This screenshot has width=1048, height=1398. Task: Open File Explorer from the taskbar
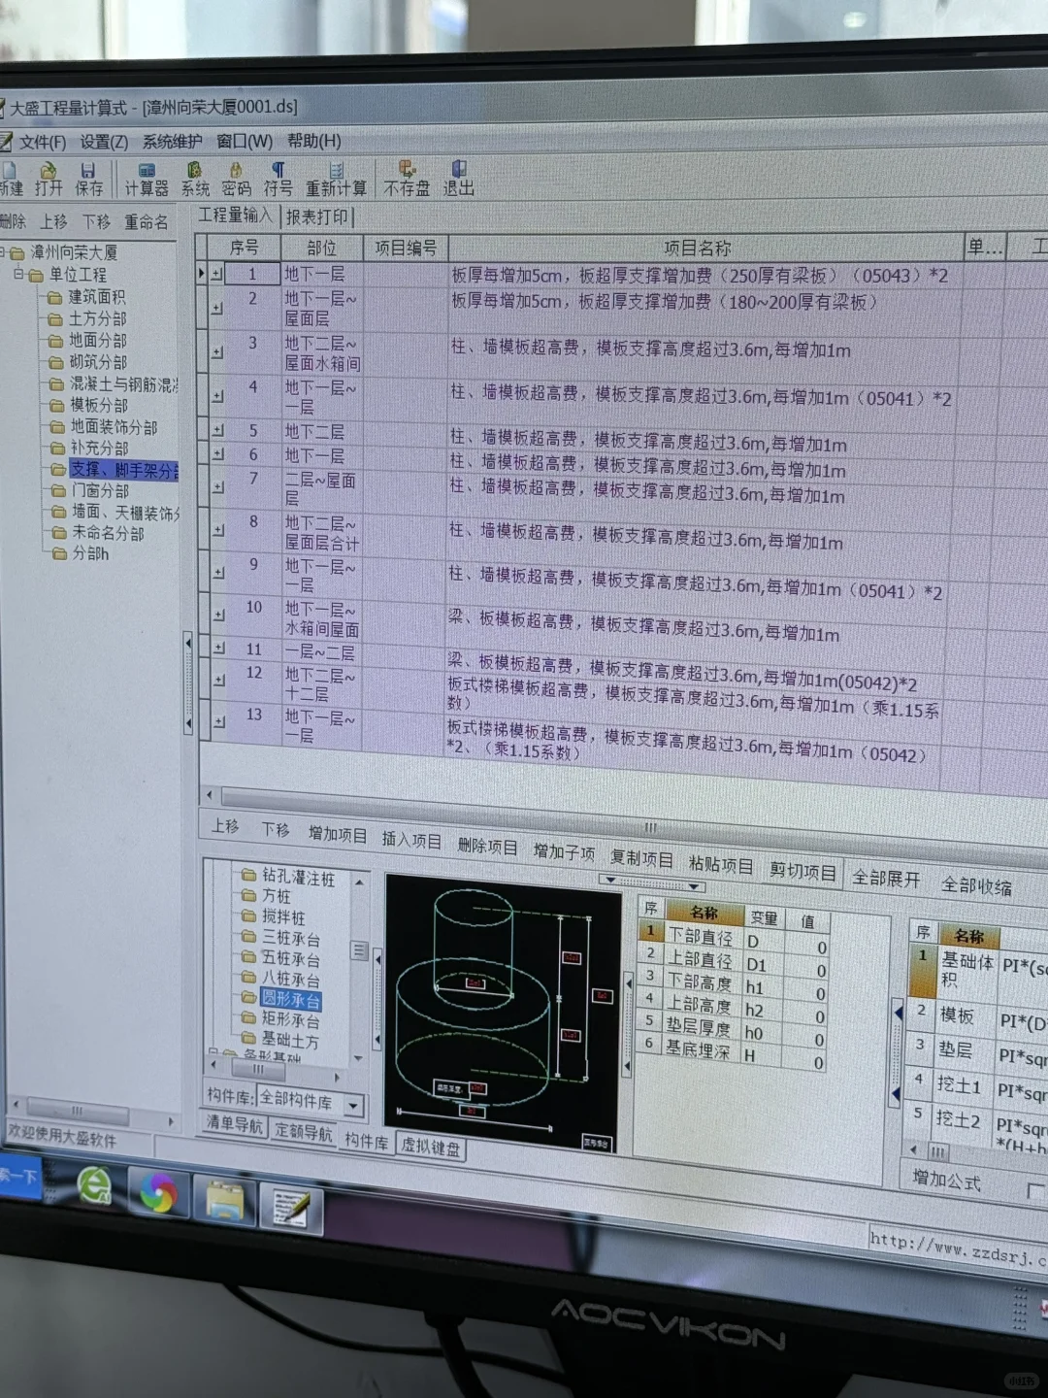pos(224,1201)
